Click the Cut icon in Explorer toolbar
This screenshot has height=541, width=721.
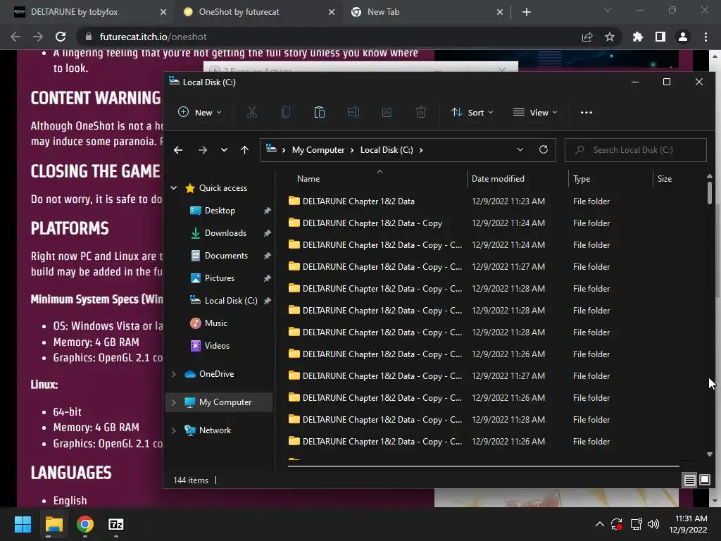tap(252, 112)
